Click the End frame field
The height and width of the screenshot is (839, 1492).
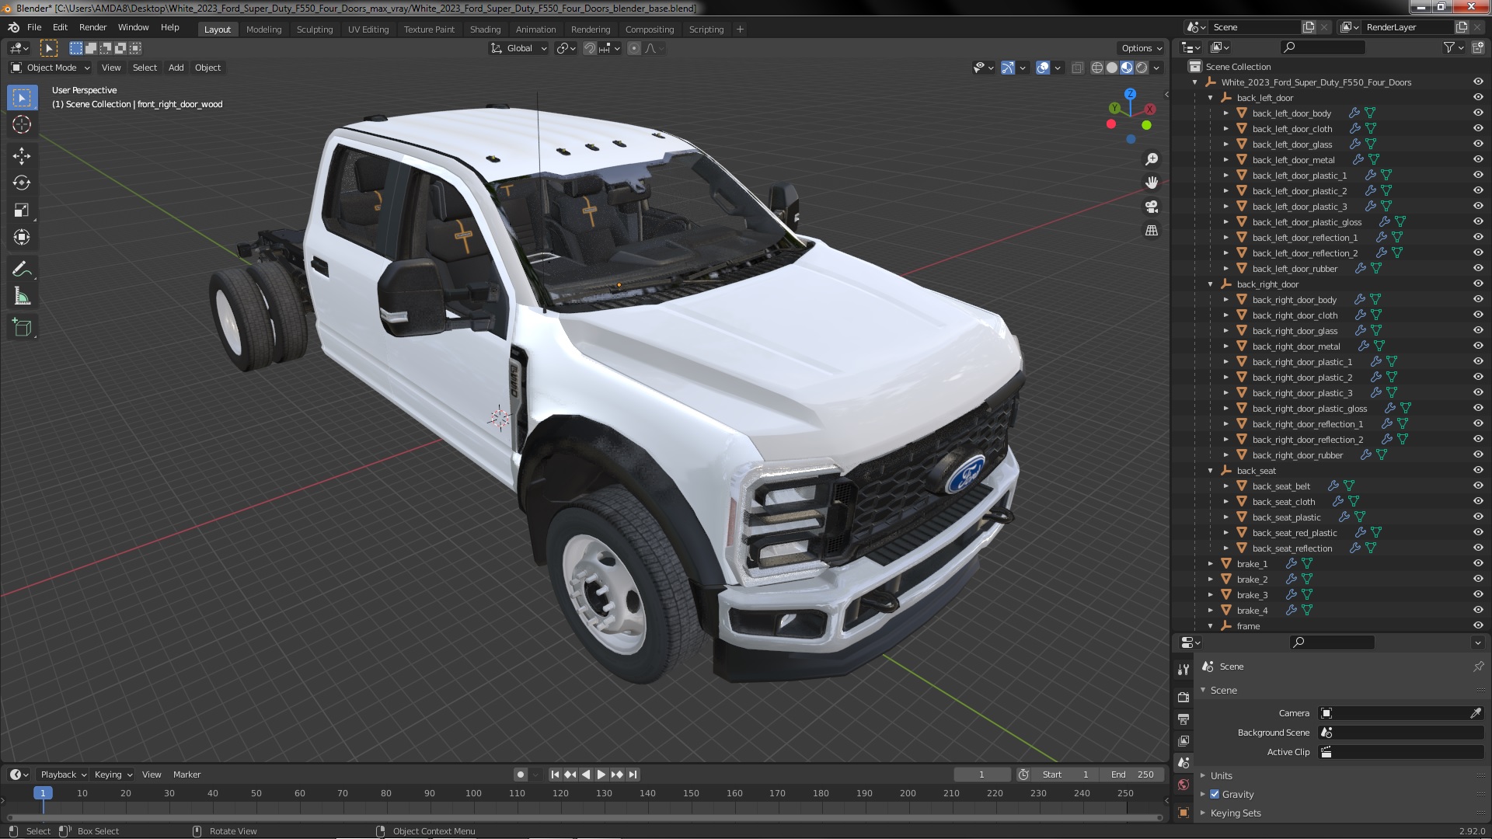pos(1132,775)
